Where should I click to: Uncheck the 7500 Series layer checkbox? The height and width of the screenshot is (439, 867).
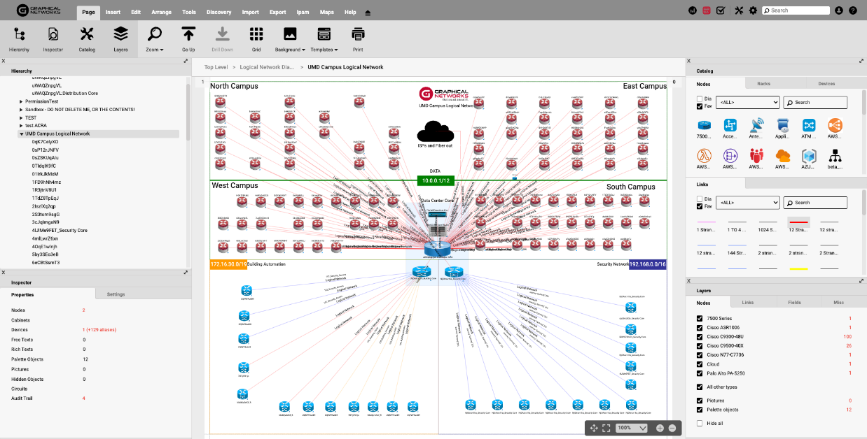700,318
